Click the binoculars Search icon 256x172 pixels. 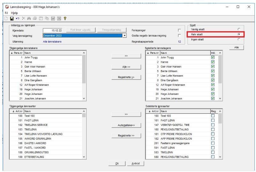tap(29, 19)
